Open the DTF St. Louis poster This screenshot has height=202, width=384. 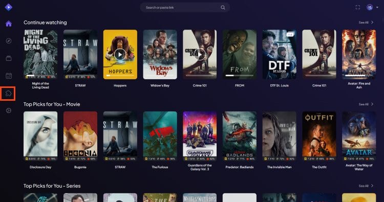280,54
